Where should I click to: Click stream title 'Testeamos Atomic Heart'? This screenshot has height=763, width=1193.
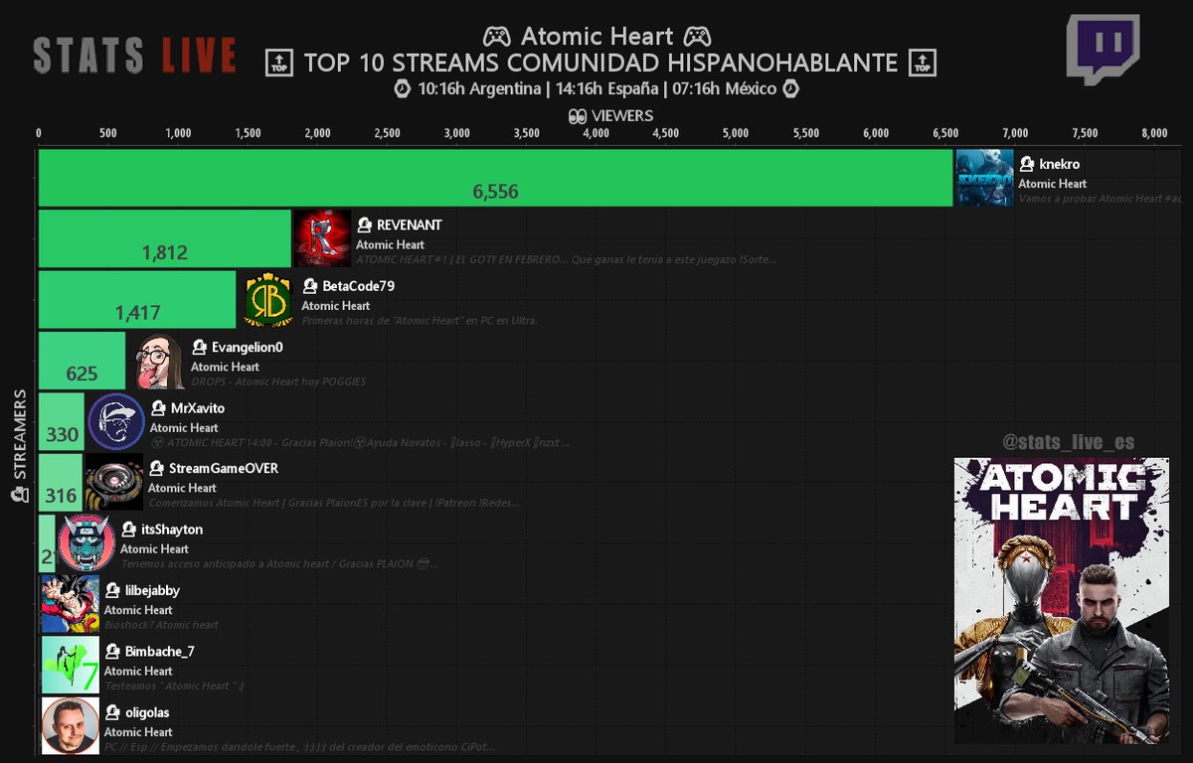(174, 686)
